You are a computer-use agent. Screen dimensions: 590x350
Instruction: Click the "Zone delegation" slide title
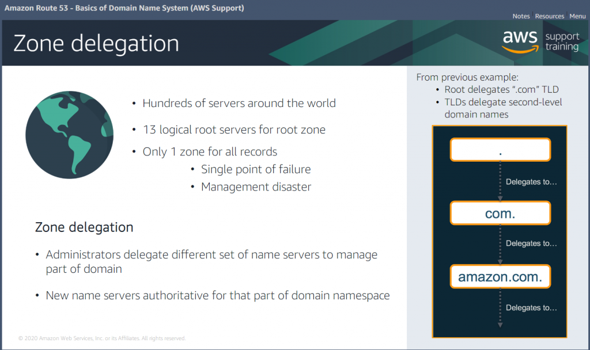point(96,44)
